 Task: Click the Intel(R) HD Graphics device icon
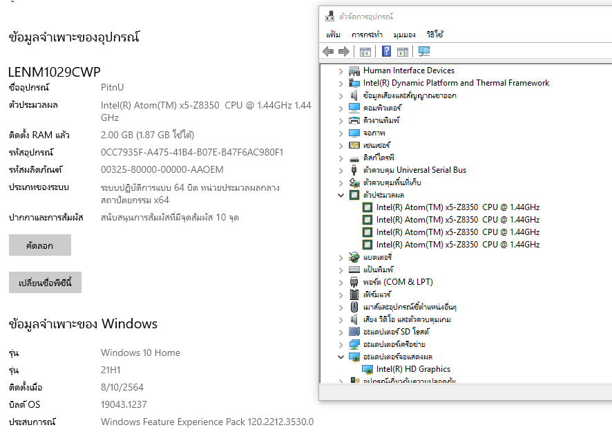click(x=367, y=369)
